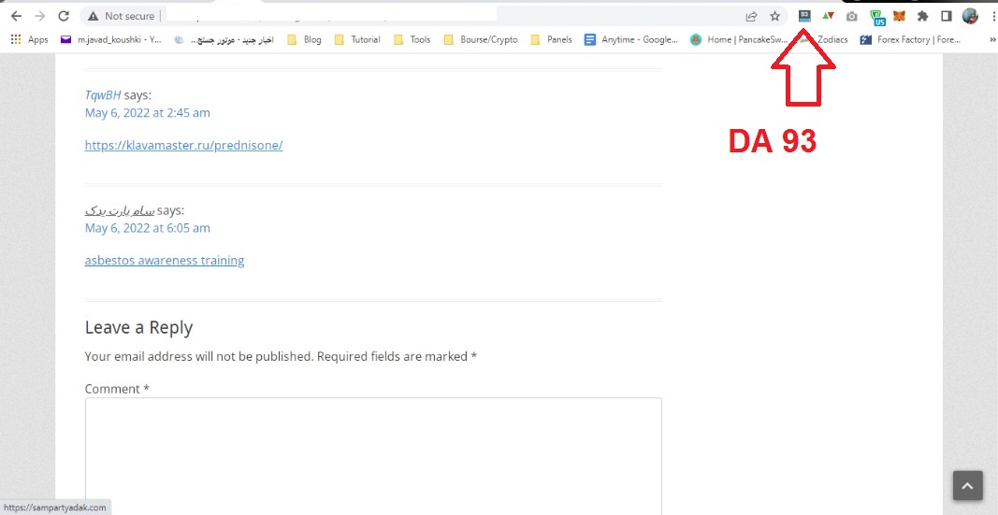Toggle the browser side panel icon
Image resolution: width=998 pixels, height=515 pixels.
946,16
